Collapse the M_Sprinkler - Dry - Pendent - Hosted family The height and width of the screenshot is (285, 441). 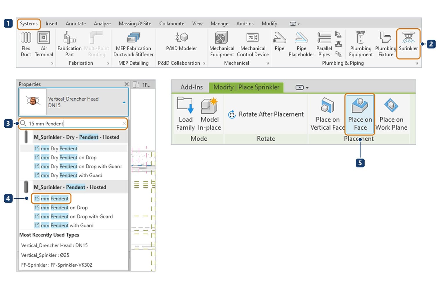(74, 137)
